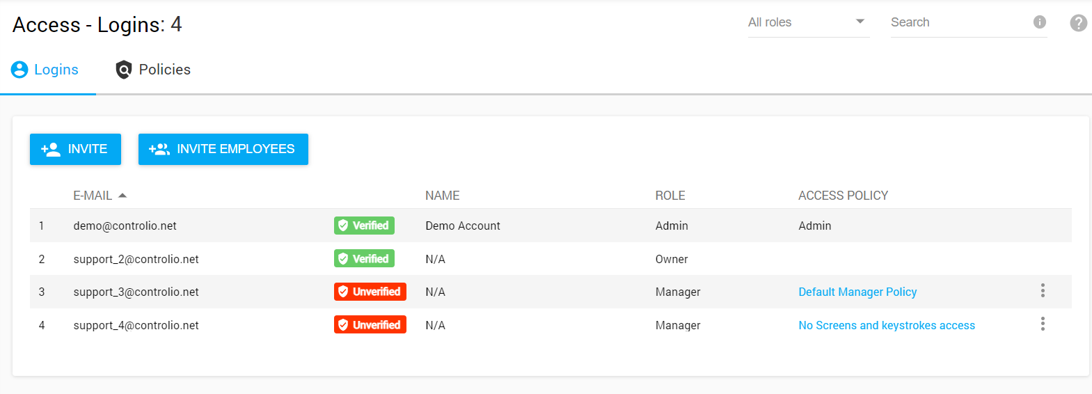
Task: Click the Verified badge for support_2@controlio.net
Action: [x=364, y=259]
